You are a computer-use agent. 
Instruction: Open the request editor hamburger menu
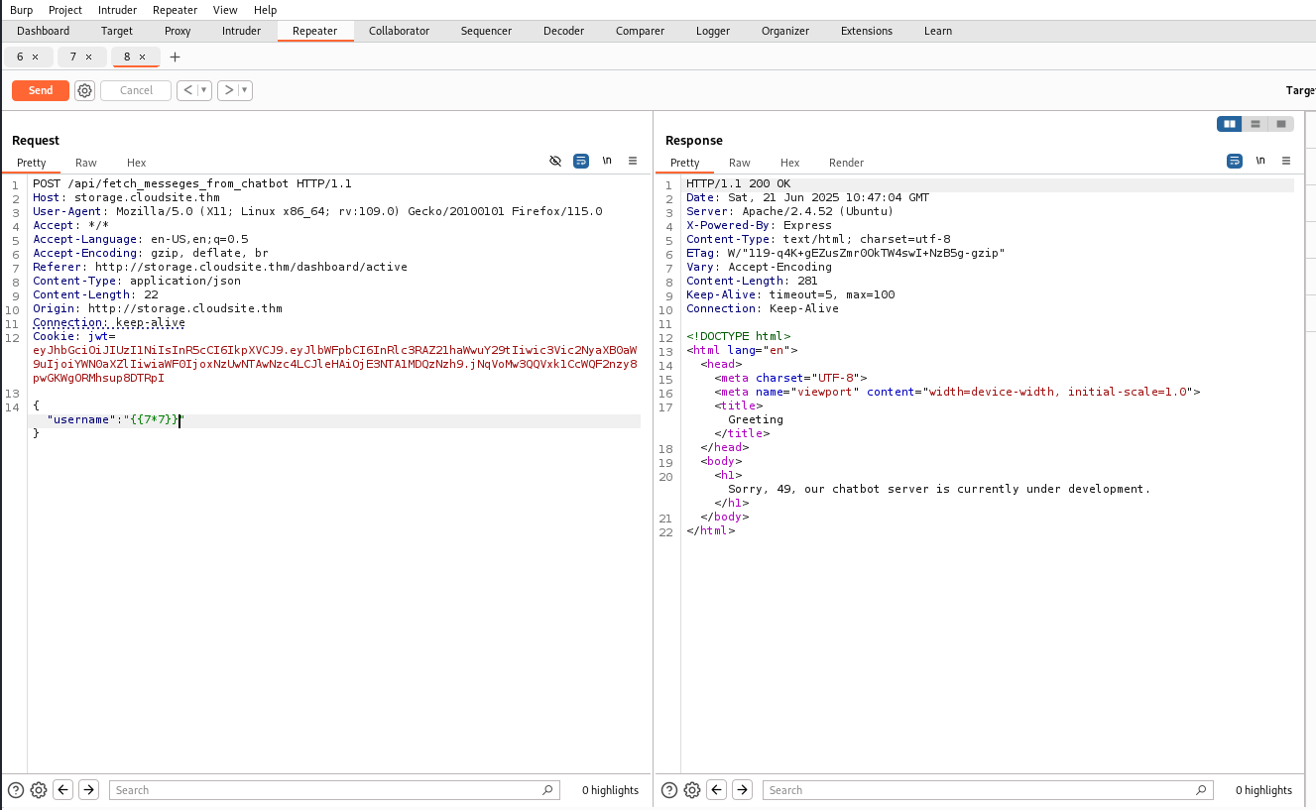[x=633, y=161]
